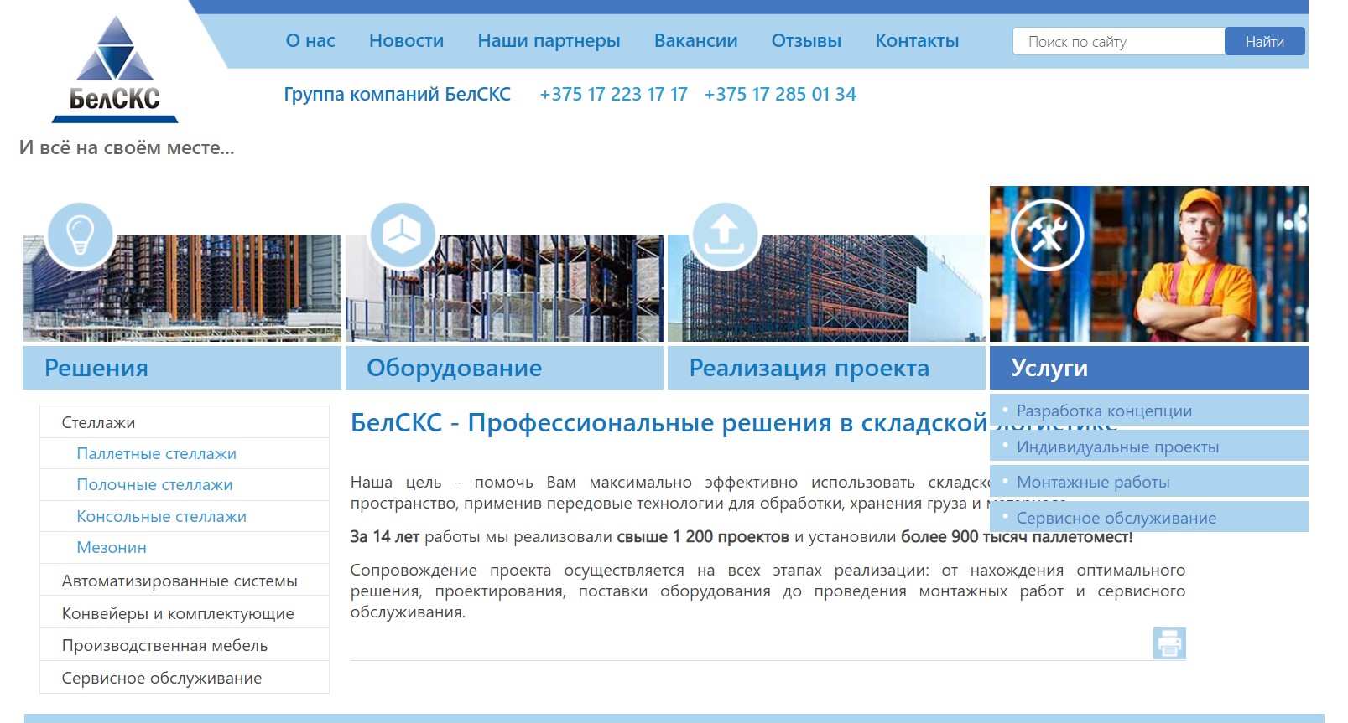The height and width of the screenshot is (723, 1348).
Task: Click phone number +375 17 223 17 17
Action: (x=613, y=94)
